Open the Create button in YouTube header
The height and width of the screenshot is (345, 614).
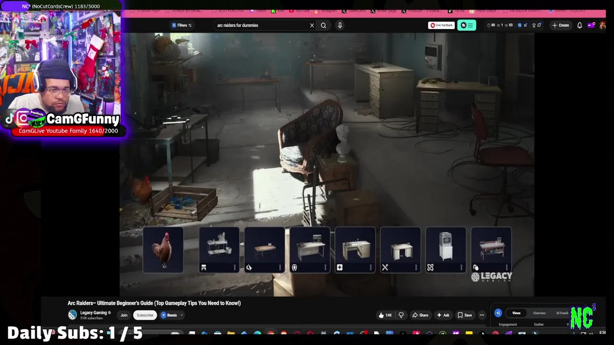coord(561,25)
